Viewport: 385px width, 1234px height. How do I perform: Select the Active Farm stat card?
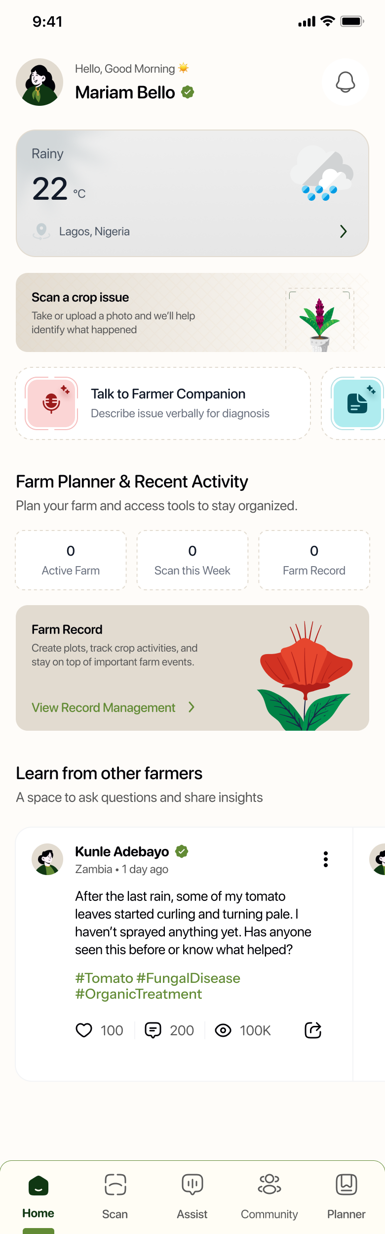[71, 560]
